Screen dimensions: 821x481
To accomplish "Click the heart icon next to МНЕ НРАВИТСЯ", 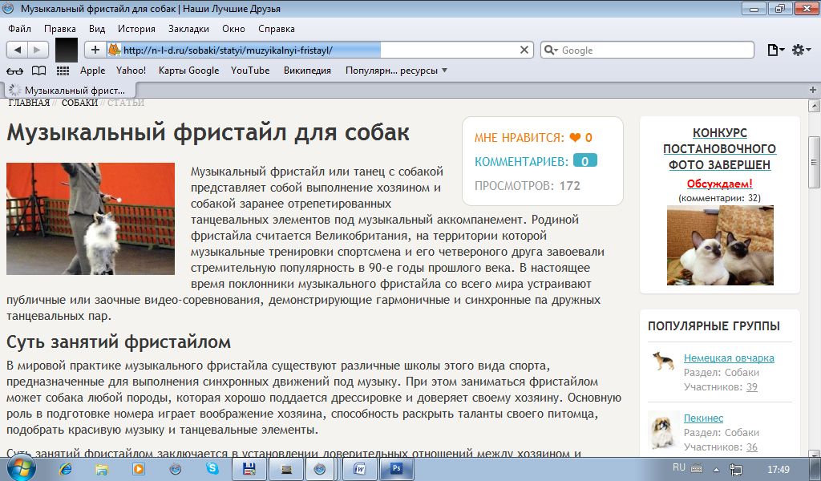I will click(x=575, y=138).
